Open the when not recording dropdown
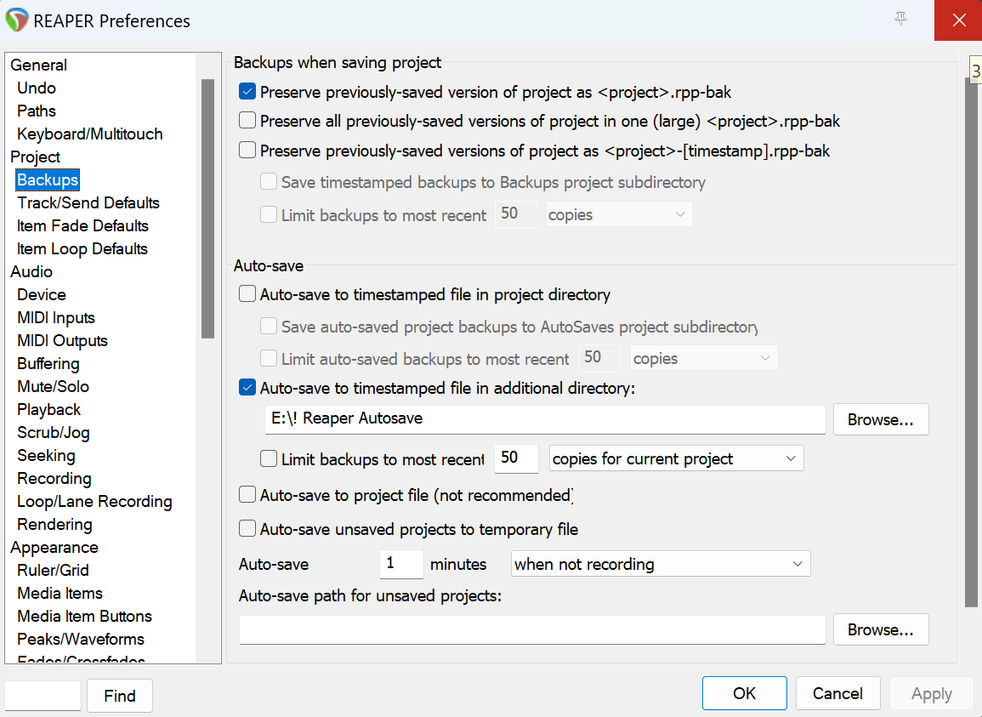982x717 pixels. (x=661, y=564)
